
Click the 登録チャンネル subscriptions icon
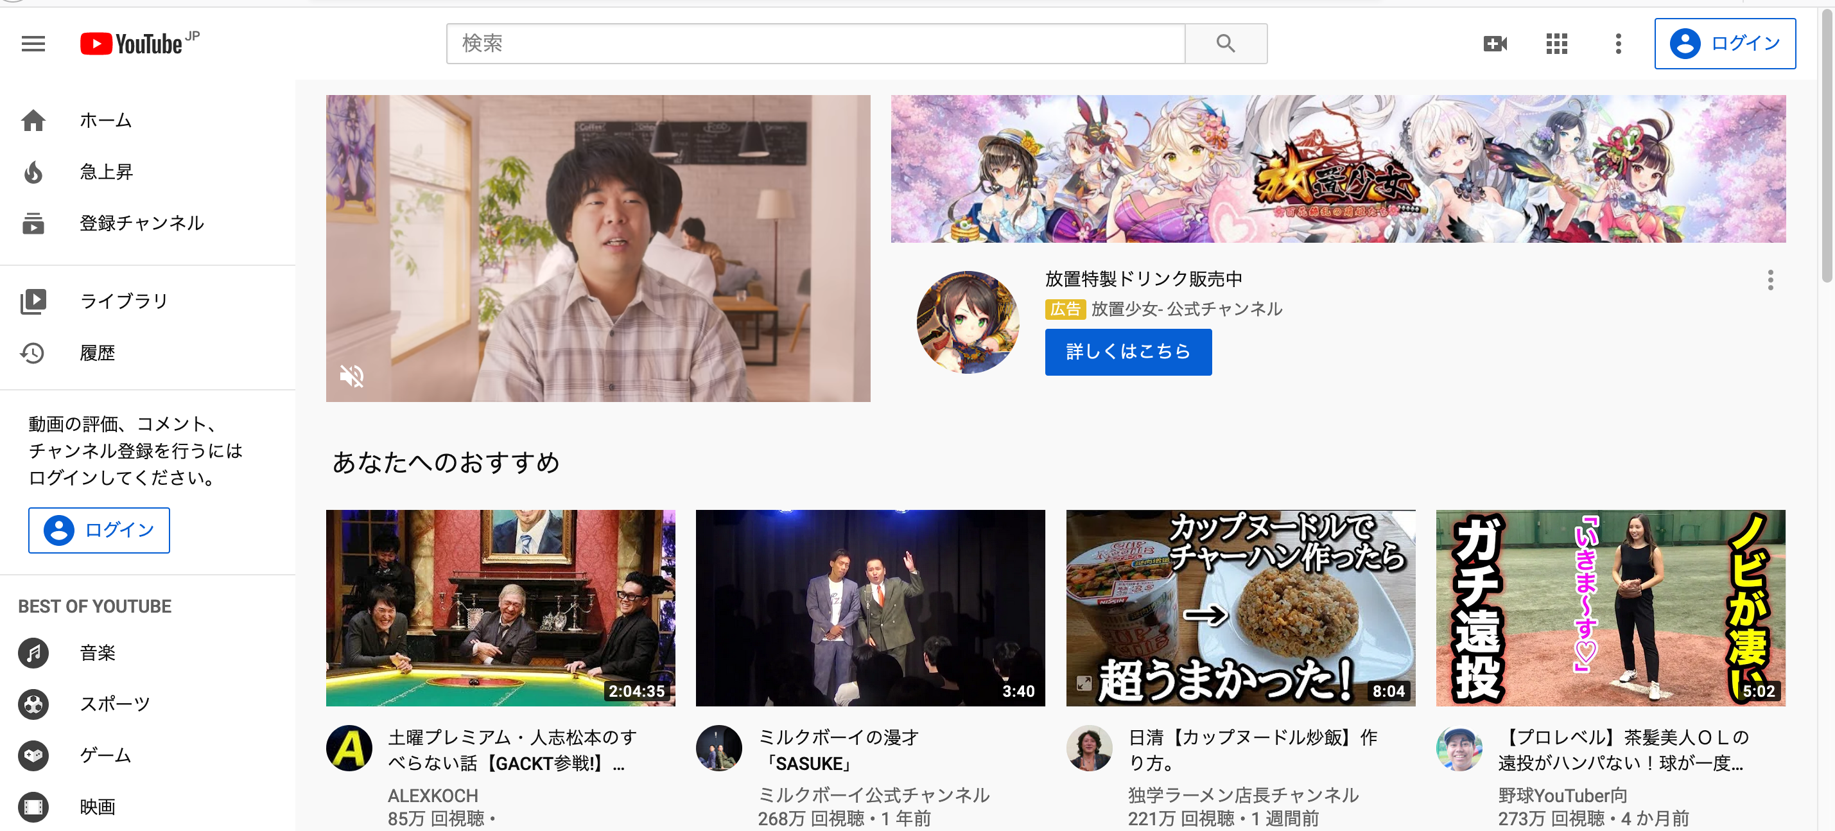33,223
